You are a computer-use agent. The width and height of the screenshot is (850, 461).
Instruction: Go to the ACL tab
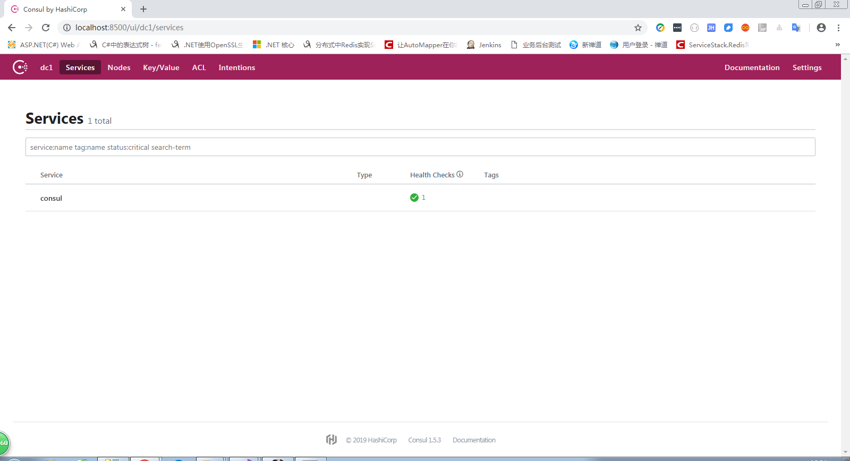pos(199,67)
